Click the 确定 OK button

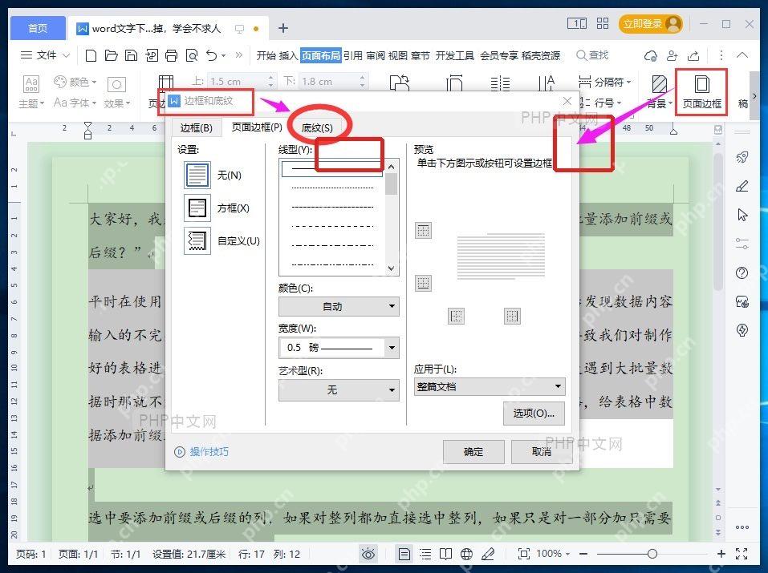coord(473,452)
